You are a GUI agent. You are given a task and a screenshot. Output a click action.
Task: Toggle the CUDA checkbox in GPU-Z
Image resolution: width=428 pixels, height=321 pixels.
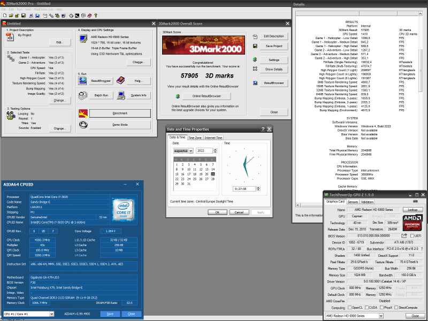366,308
